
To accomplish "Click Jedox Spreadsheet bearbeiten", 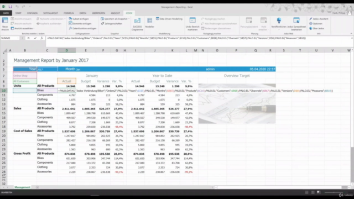I will [x=296, y=24].
